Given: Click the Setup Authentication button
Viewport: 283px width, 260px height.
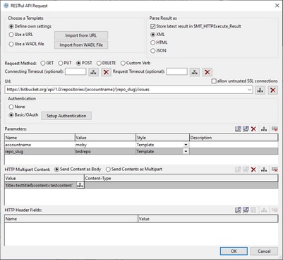Looking at the screenshot, I should point(66,116).
